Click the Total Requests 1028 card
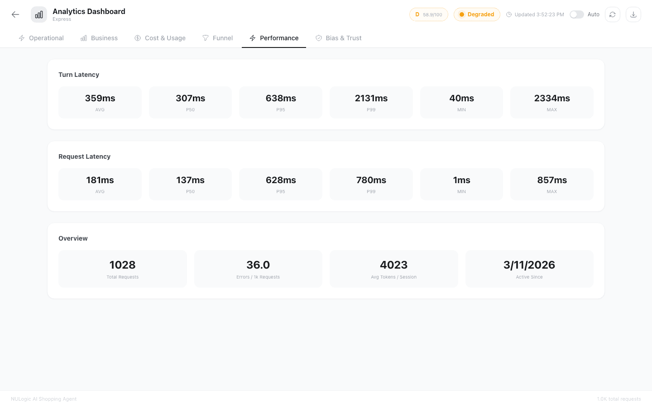This screenshot has height=407, width=652. 123,269
